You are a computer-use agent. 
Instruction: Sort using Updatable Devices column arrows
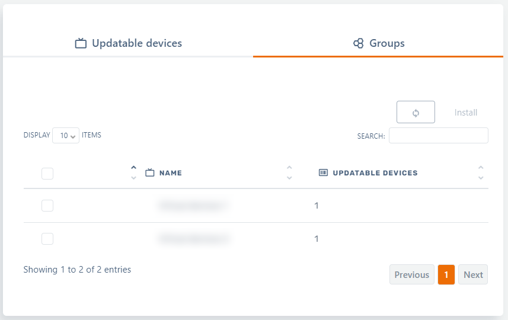coord(481,172)
